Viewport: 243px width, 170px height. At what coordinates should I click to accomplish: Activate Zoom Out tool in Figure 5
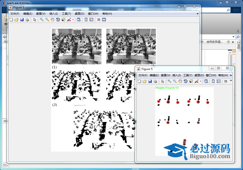click(175, 81)
